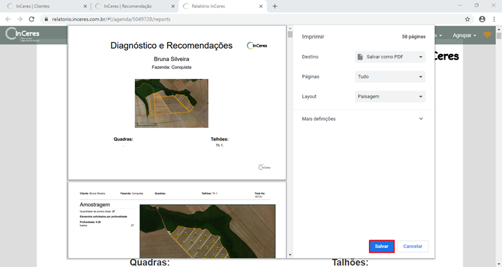Click the Imprimir dialog title
Screen dimensions: 502x267
point(313,37)
